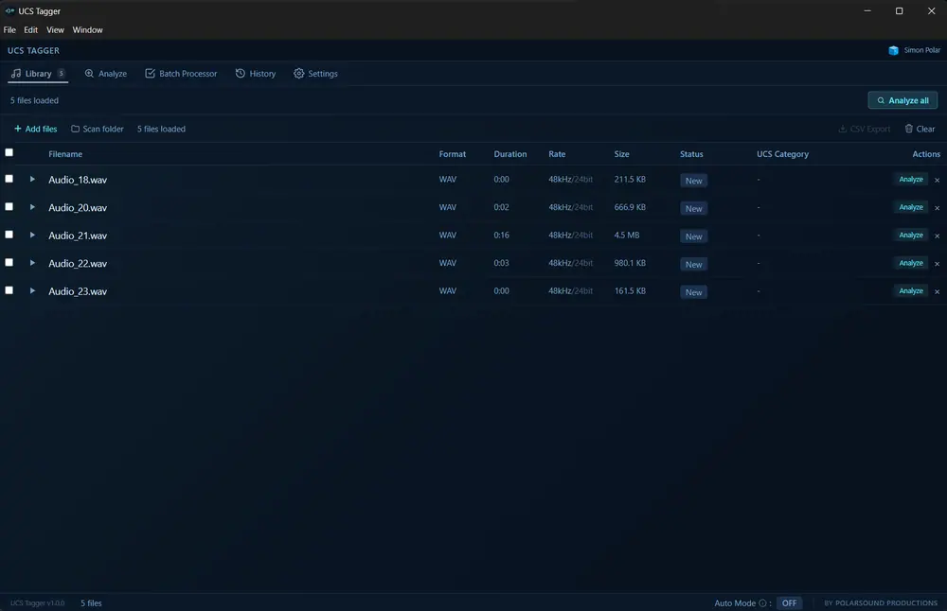Play Audio_23.wav preview
Image resolution: width=947 pixels, height=611 pixels.
tap(32, 290)
